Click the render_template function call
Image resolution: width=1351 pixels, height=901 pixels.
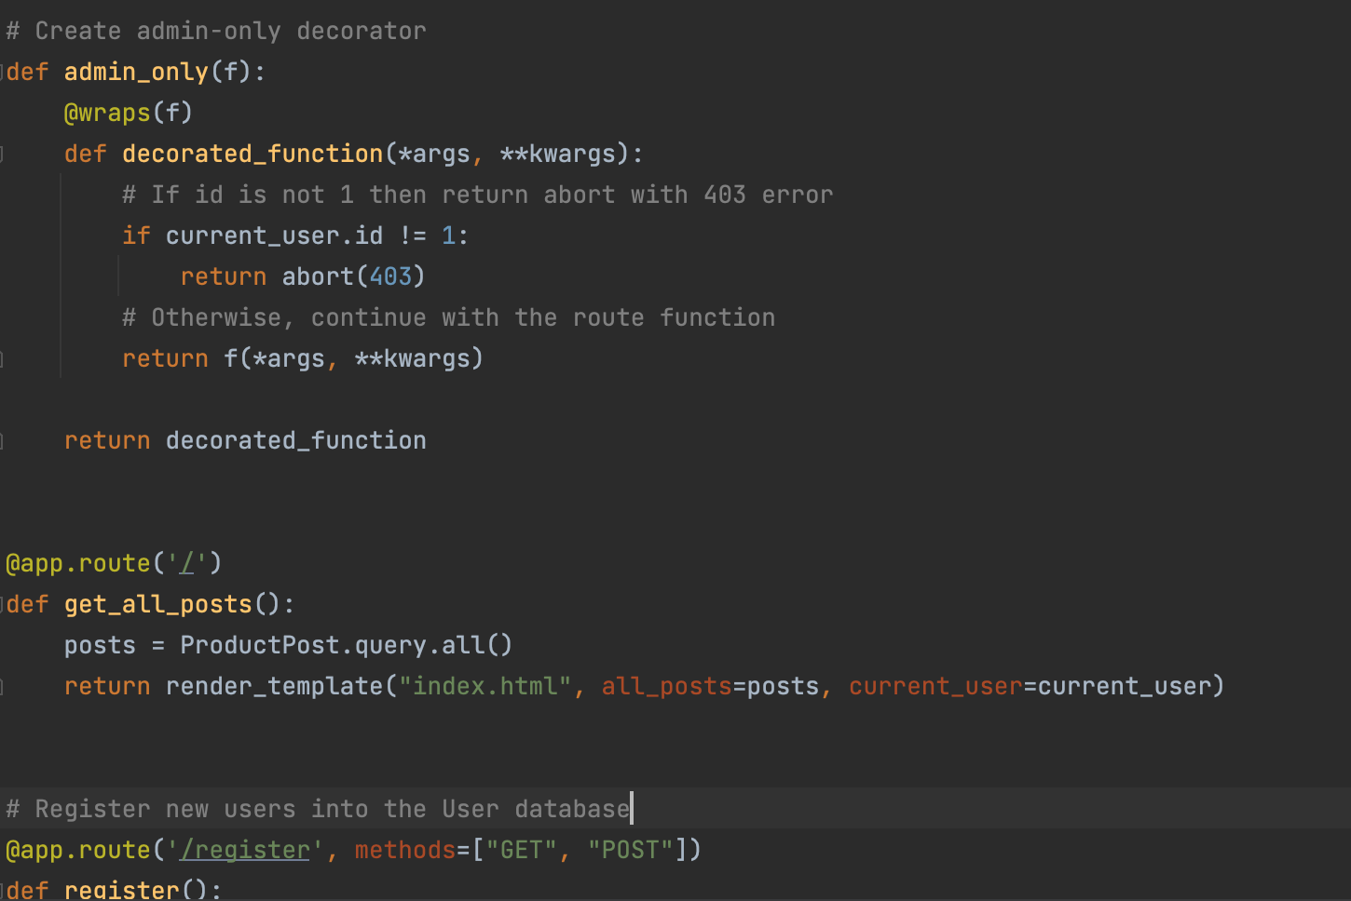[274, 686]
